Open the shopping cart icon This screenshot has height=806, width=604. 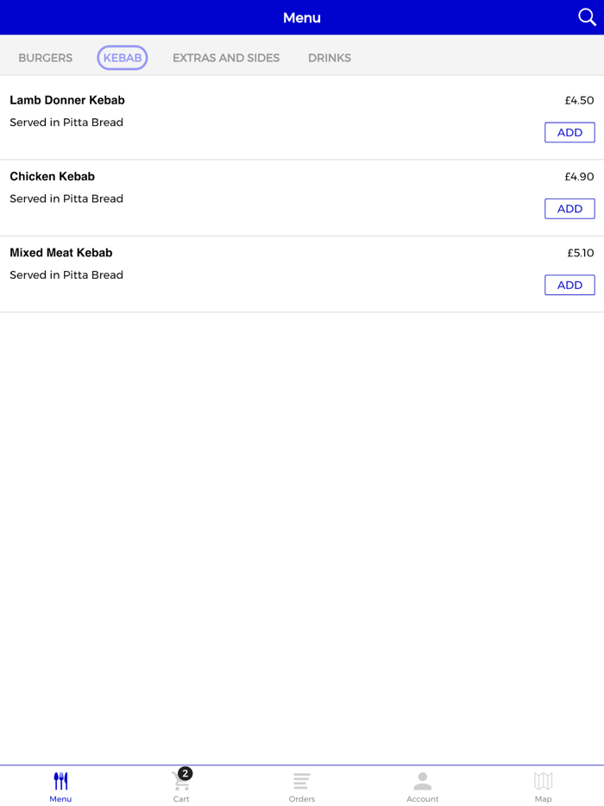(179, 783)
